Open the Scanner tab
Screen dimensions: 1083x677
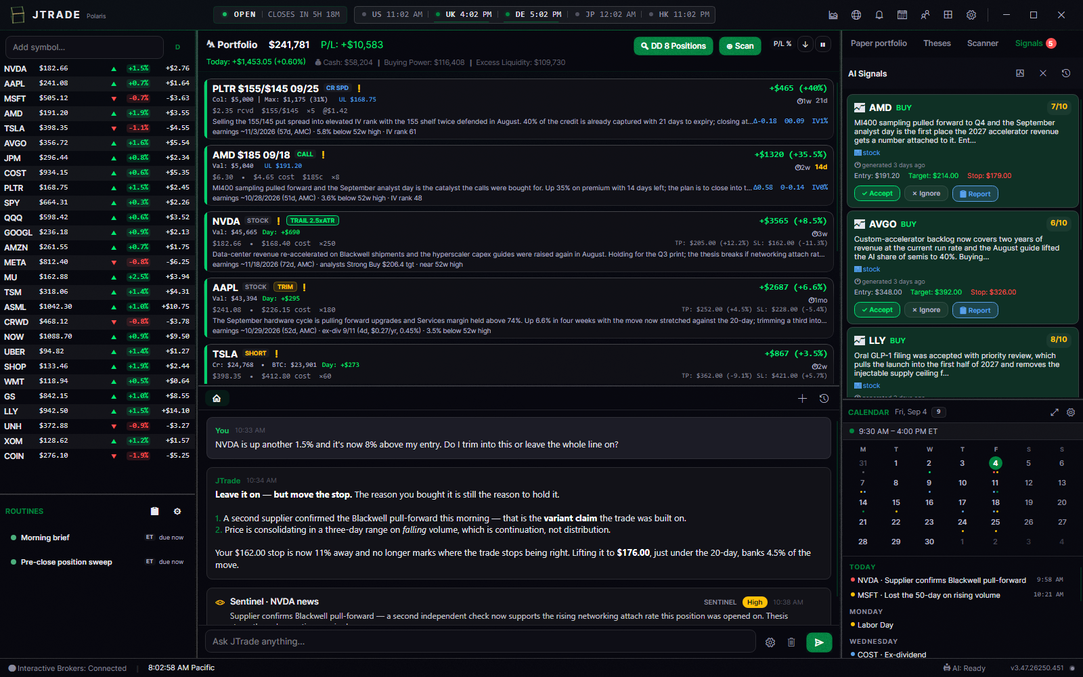(x=983, y=43)
